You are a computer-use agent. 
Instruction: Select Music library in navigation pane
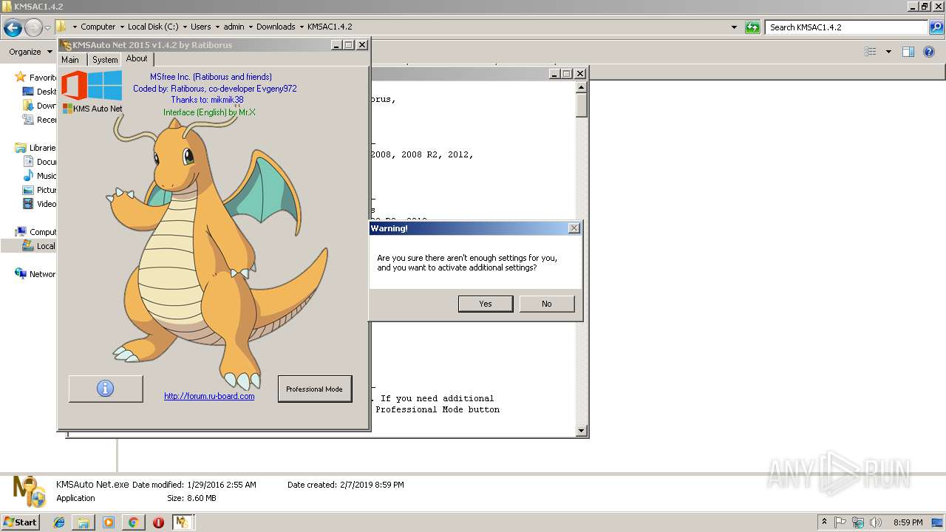point(38,176)
